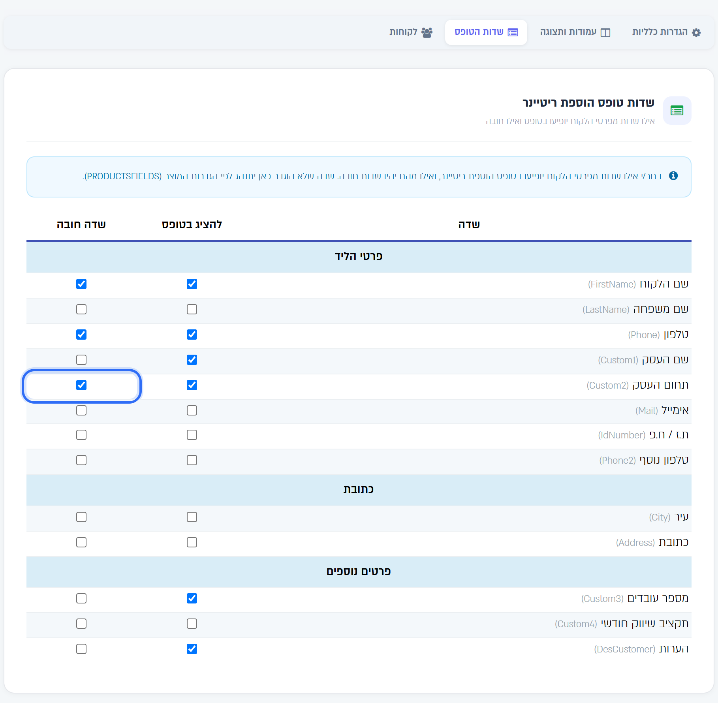This screenshot has height=703, width=718.
Task: Uncheck required field for Phone
Action: [x=81, y=335]
